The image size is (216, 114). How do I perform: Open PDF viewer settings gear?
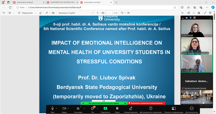pyautogui.click(x=210, y=13)
